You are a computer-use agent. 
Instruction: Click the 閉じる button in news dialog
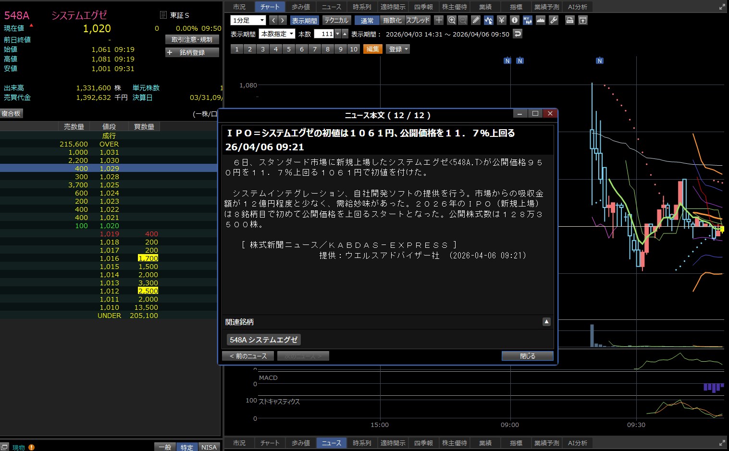click(527, 356)
